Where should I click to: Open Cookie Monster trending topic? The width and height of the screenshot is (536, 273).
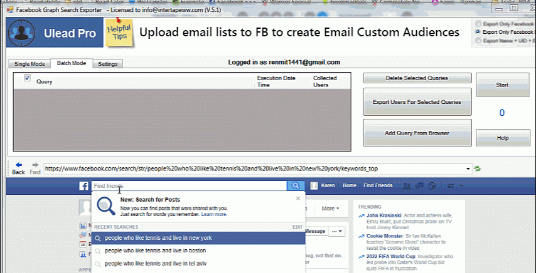pos(383,236)
